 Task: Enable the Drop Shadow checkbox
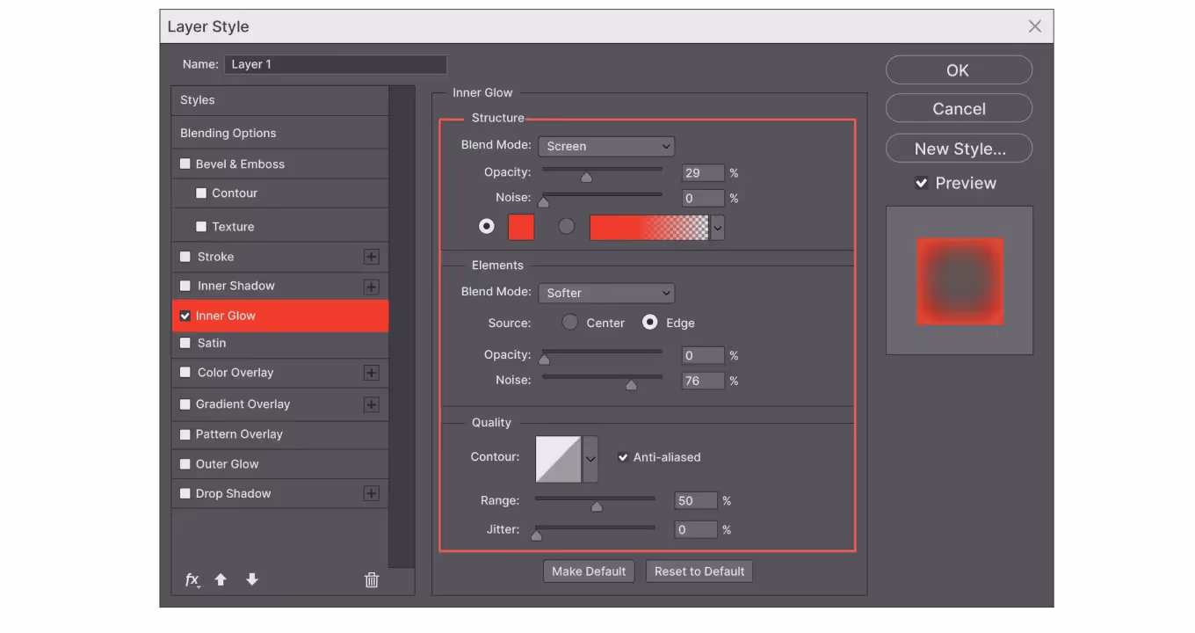185,493
